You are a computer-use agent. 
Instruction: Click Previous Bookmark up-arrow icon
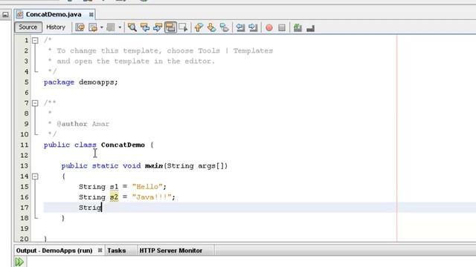click(199, 27)
